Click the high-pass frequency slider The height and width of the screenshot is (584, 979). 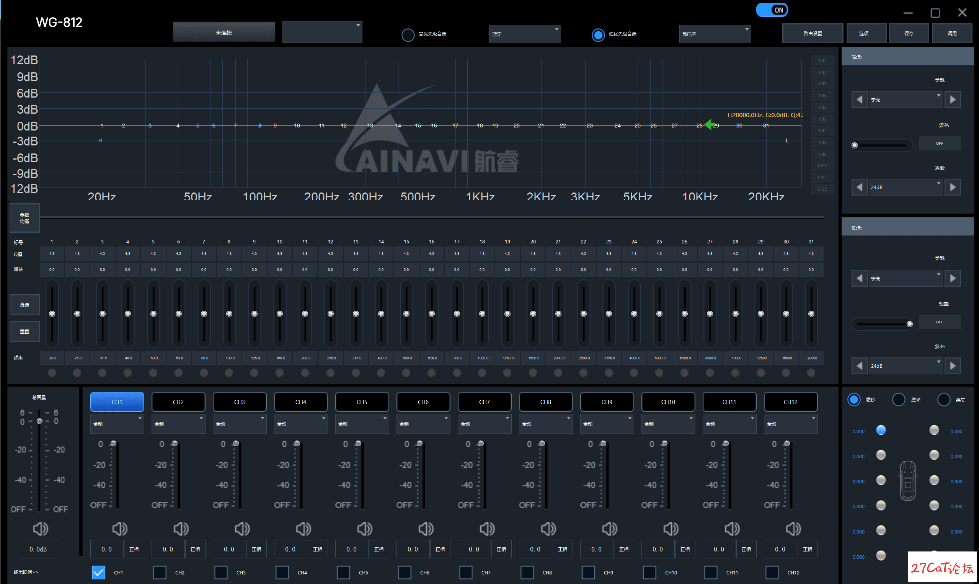881,145
